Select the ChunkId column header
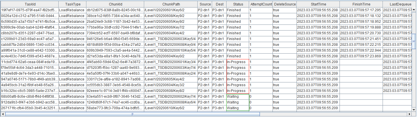The image size is (417, 117). [x=115, y=4]
